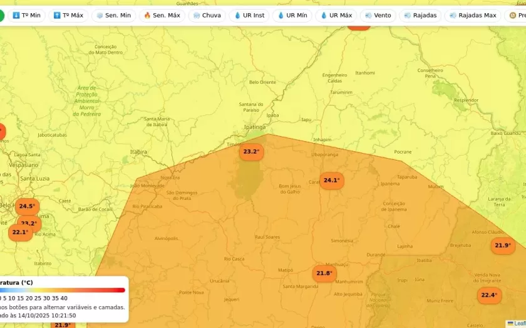526x328 pixels.
Task: Select the UR Máx humidity button
Action: click(336, 16)
